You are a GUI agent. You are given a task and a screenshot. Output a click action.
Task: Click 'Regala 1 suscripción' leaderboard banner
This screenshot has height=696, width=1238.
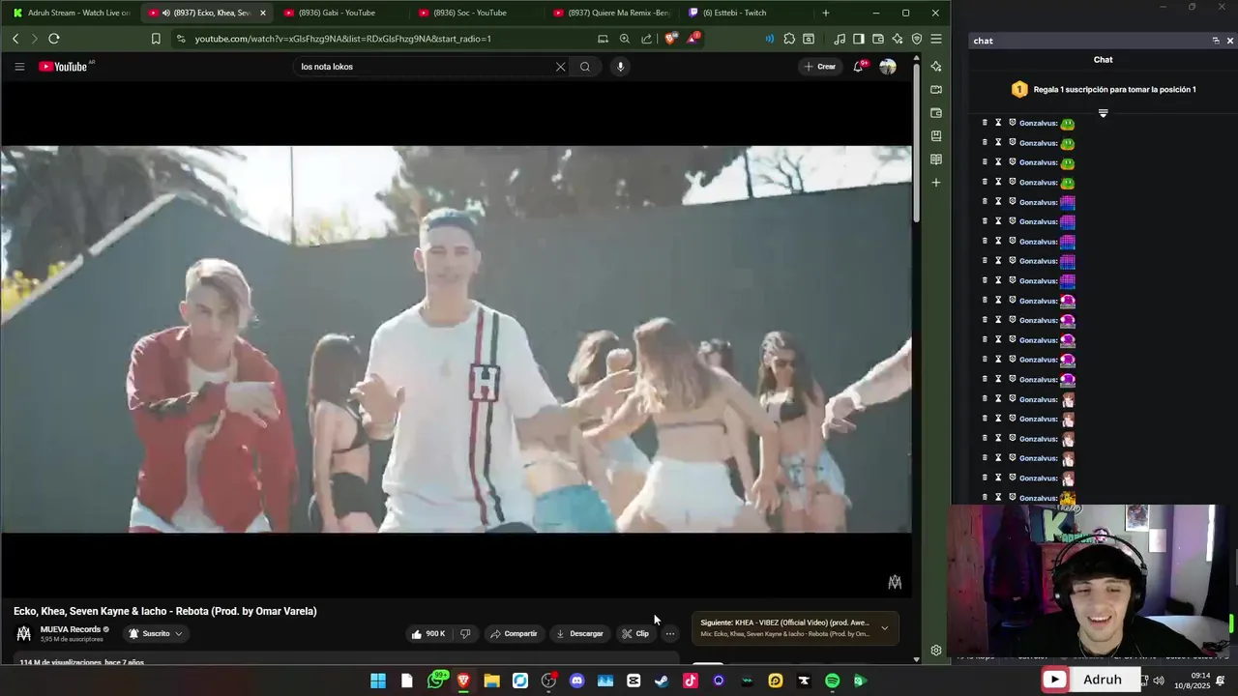(1104, 89)
